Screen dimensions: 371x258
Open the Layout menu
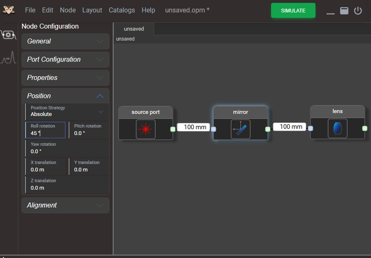[x=92, y=10]
